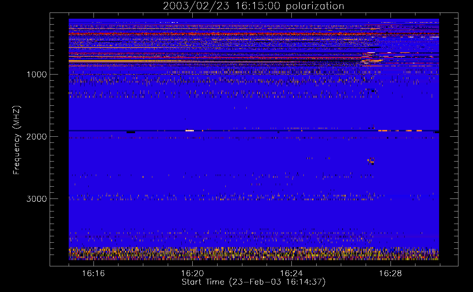Click the 16:20 time tick label
This screenshot has width=473, height=292.
click(192, 273)
